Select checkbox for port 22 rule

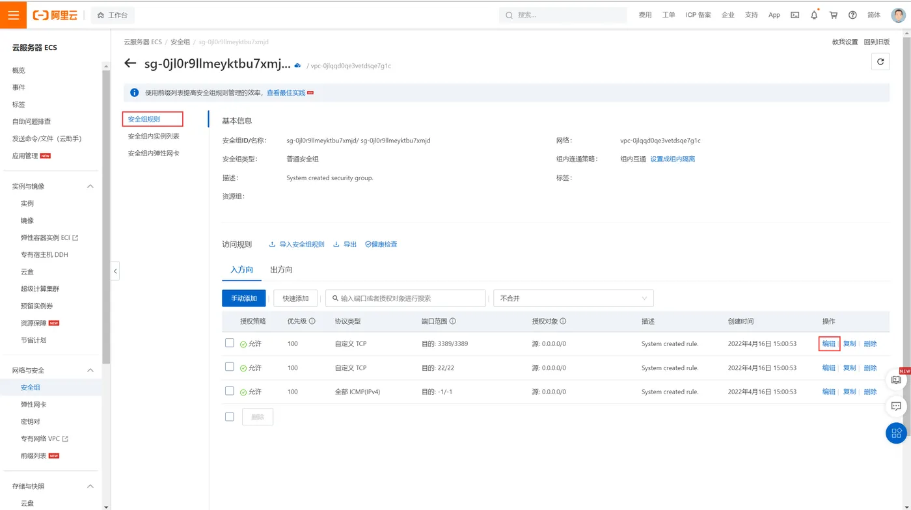coord(229,367)
